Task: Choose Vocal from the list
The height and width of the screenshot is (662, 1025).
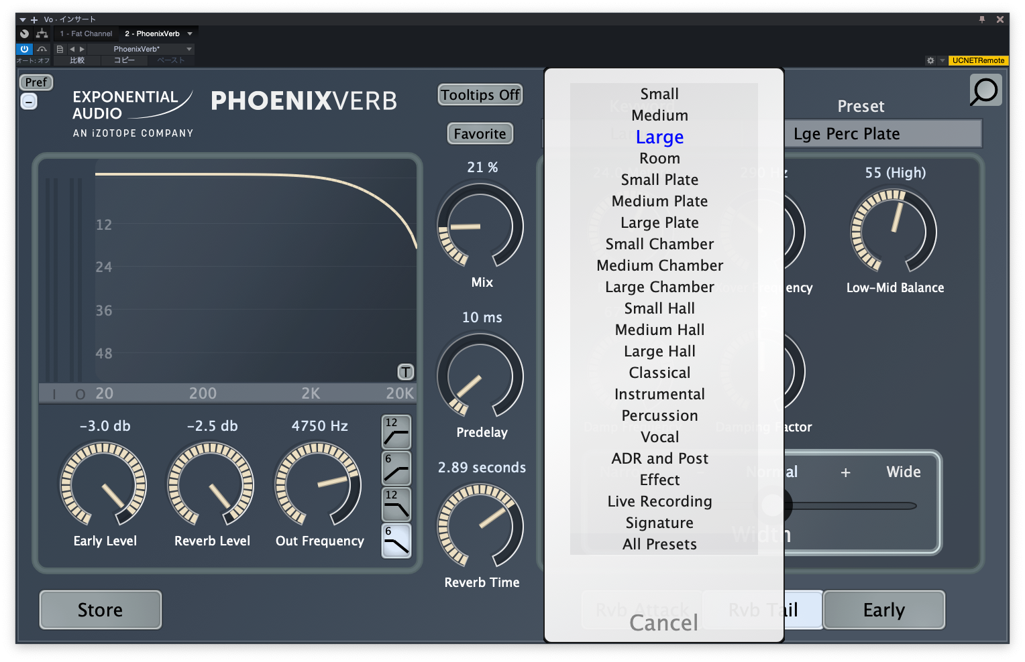Action: tap(659, 437)
